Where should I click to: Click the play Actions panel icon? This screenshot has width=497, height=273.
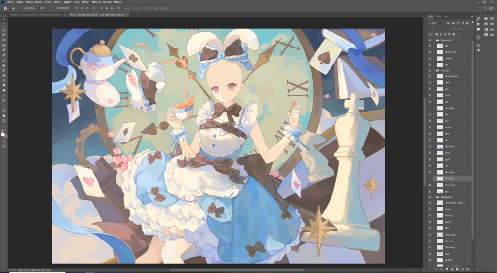(x=478, y=24)
